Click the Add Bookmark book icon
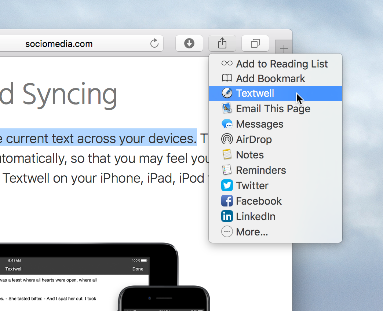Image resolution: width=383 pixels, height=311 pixels. click(x=227, y=78)
